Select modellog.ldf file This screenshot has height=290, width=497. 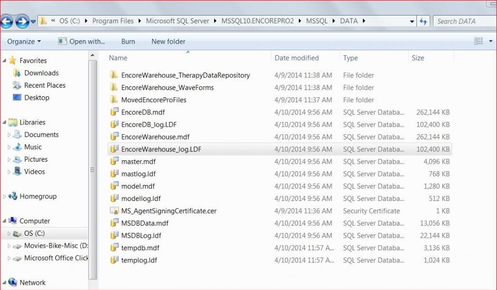(x=141, y=198)
